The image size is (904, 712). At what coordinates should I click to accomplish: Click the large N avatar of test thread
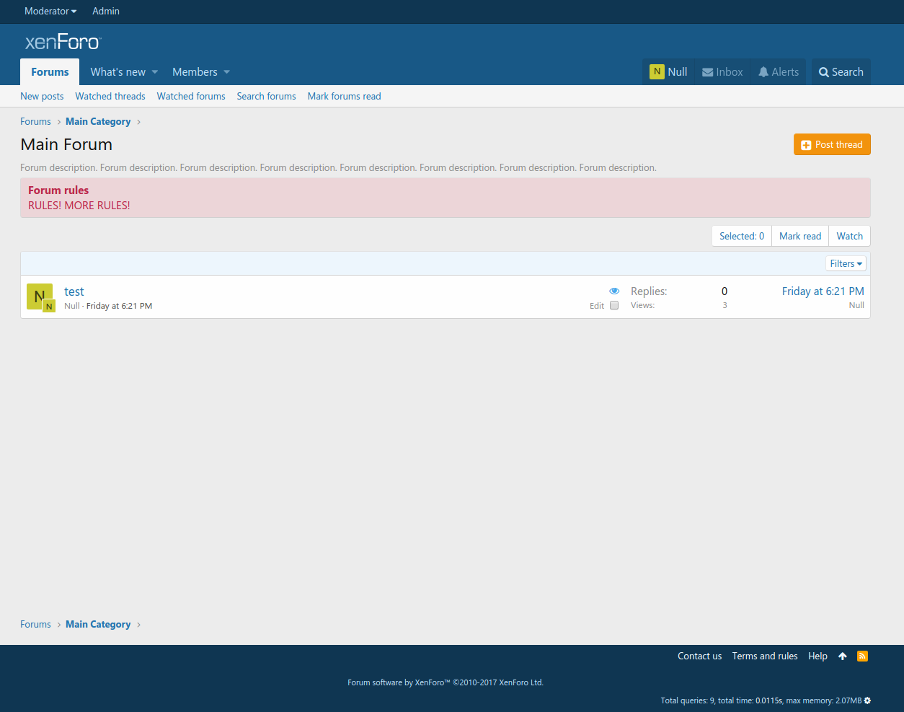click(40, 296)
